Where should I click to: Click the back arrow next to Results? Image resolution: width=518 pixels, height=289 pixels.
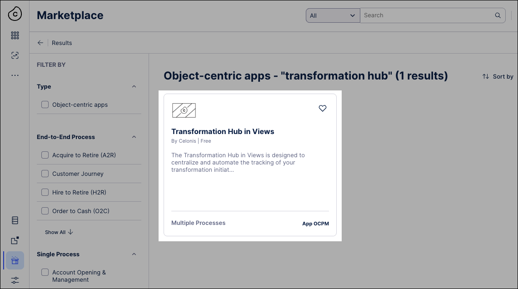point(40,43)
